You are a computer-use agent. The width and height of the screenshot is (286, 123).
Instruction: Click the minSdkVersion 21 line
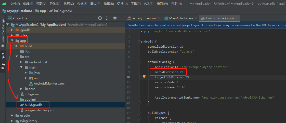(x=169, y=72)
